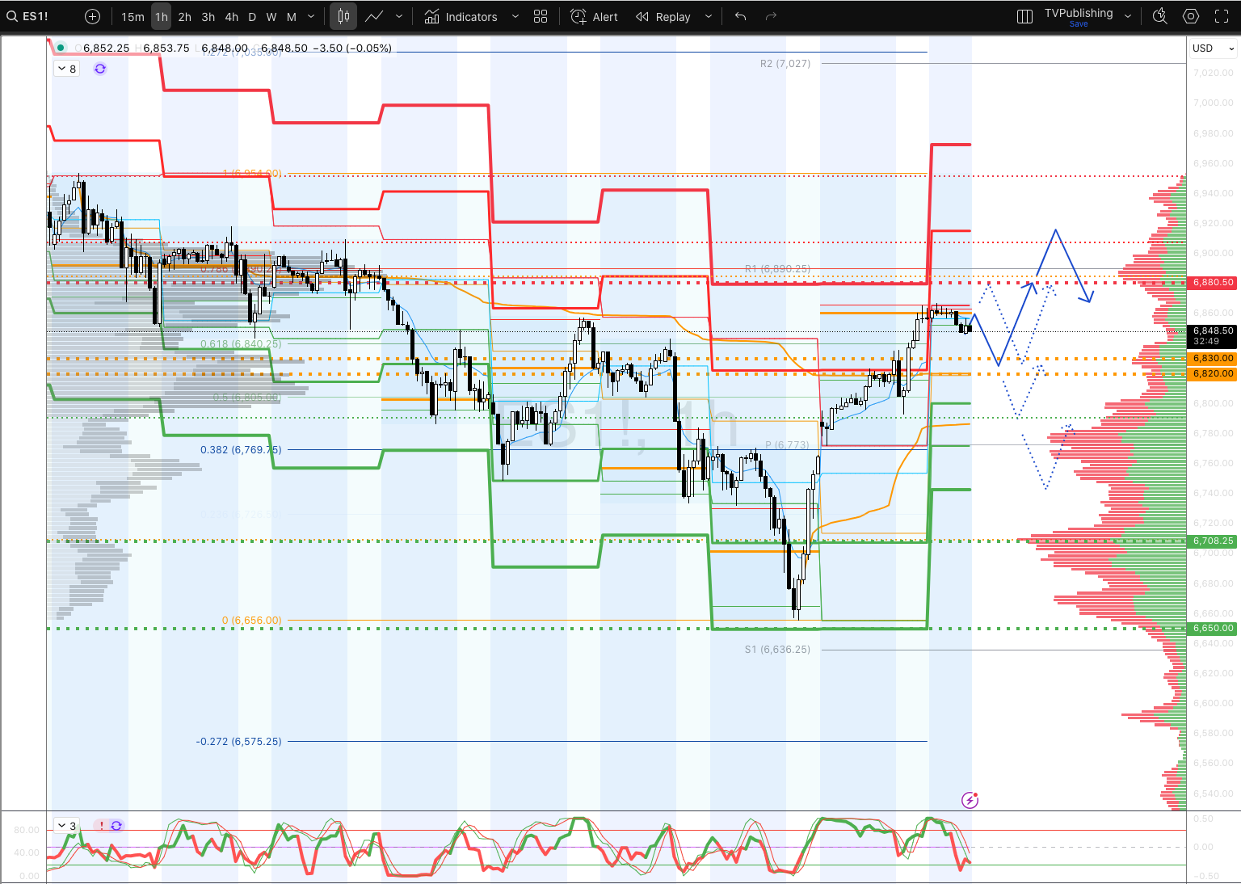Click the layout setup columns icon
The image size is (1241, 884).
tap(1024, 16)
